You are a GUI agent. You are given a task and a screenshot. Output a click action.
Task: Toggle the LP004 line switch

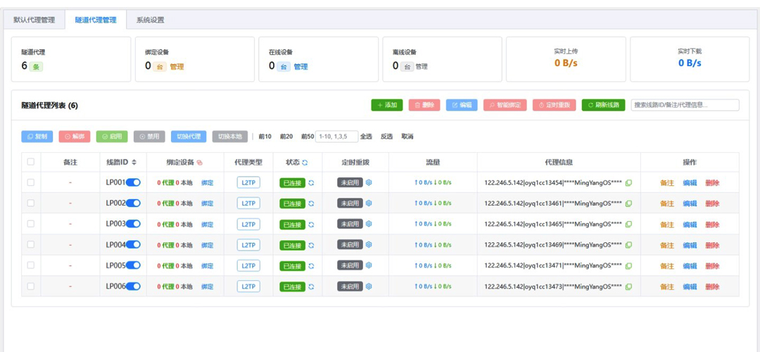[x=133, y=244]
